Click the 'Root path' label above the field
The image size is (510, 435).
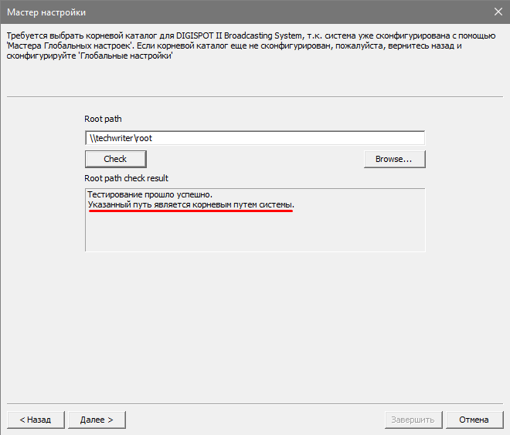103,119
